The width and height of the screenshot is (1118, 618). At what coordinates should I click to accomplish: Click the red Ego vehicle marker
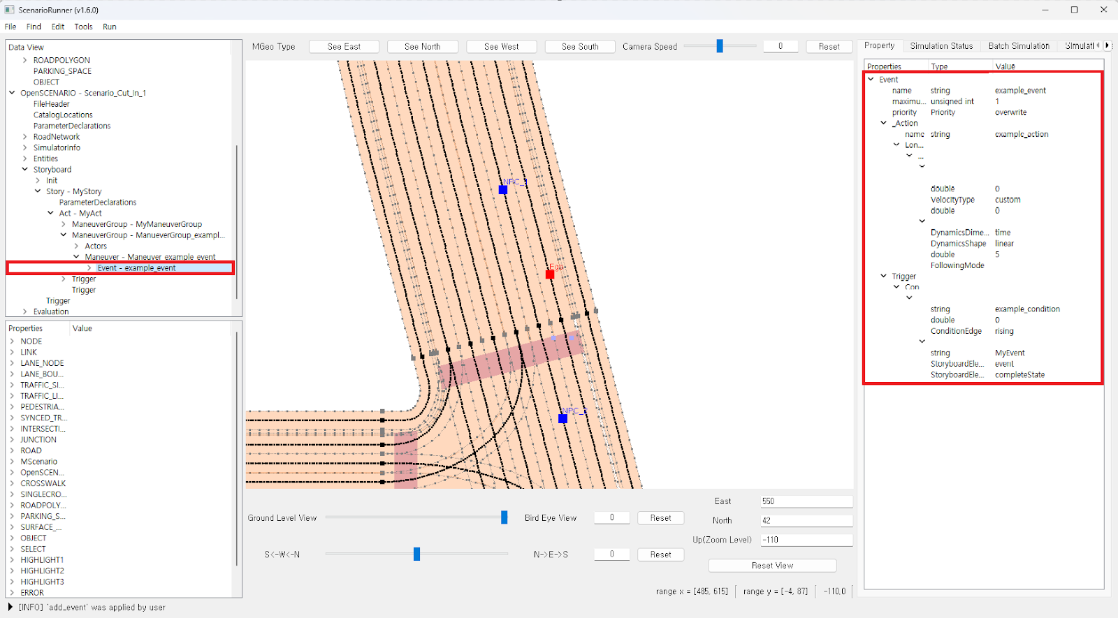pyautogui.click(x=550, y=274)
